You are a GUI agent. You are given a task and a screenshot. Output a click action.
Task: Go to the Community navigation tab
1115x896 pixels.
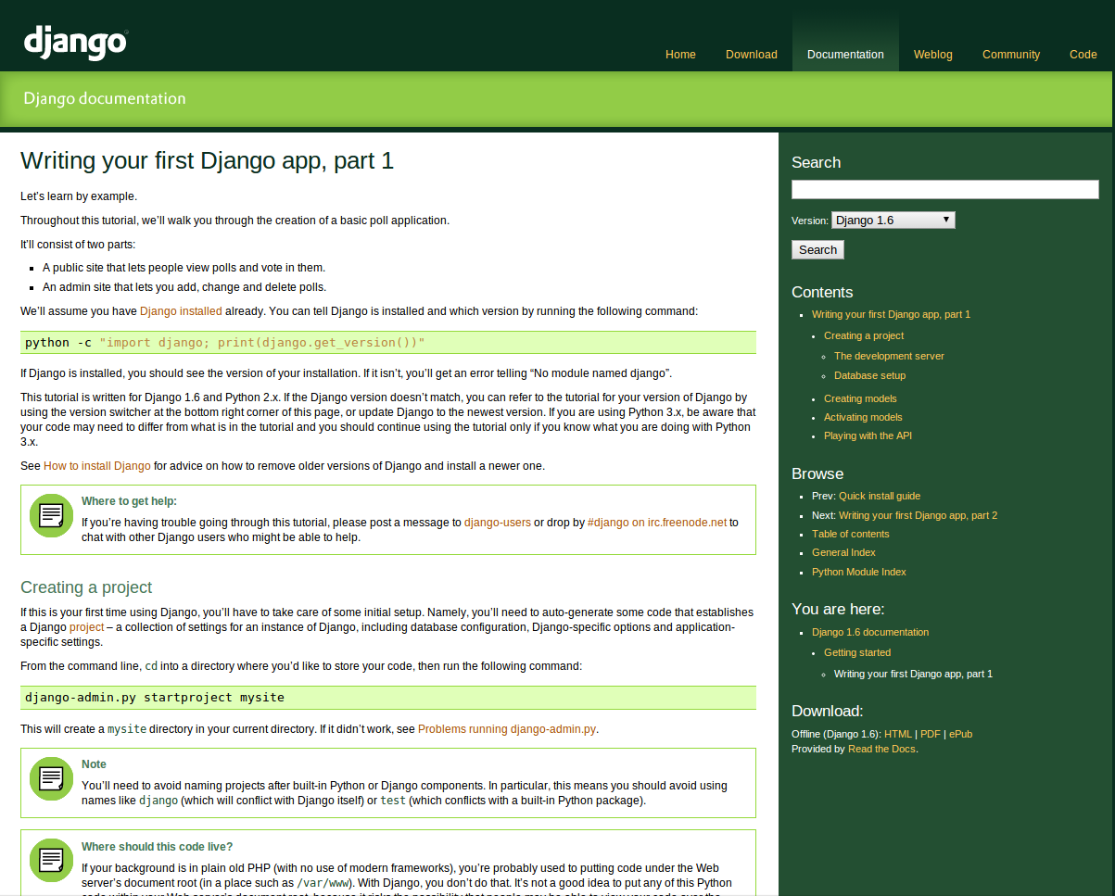point(1010,55)
